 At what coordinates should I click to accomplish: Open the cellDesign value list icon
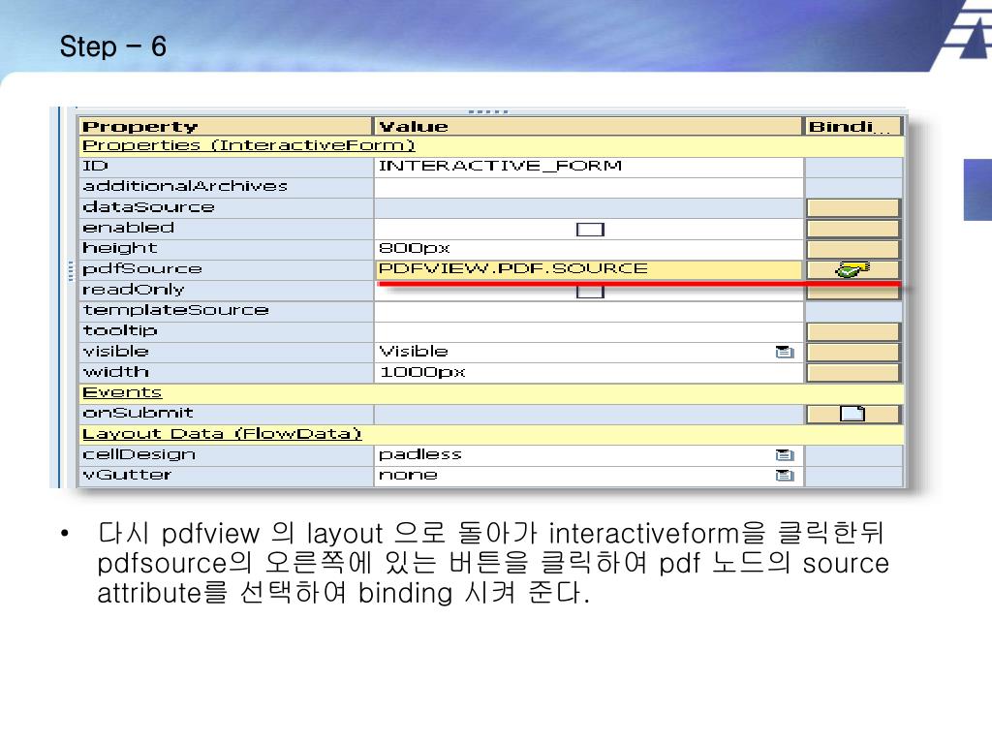point(785,454)
